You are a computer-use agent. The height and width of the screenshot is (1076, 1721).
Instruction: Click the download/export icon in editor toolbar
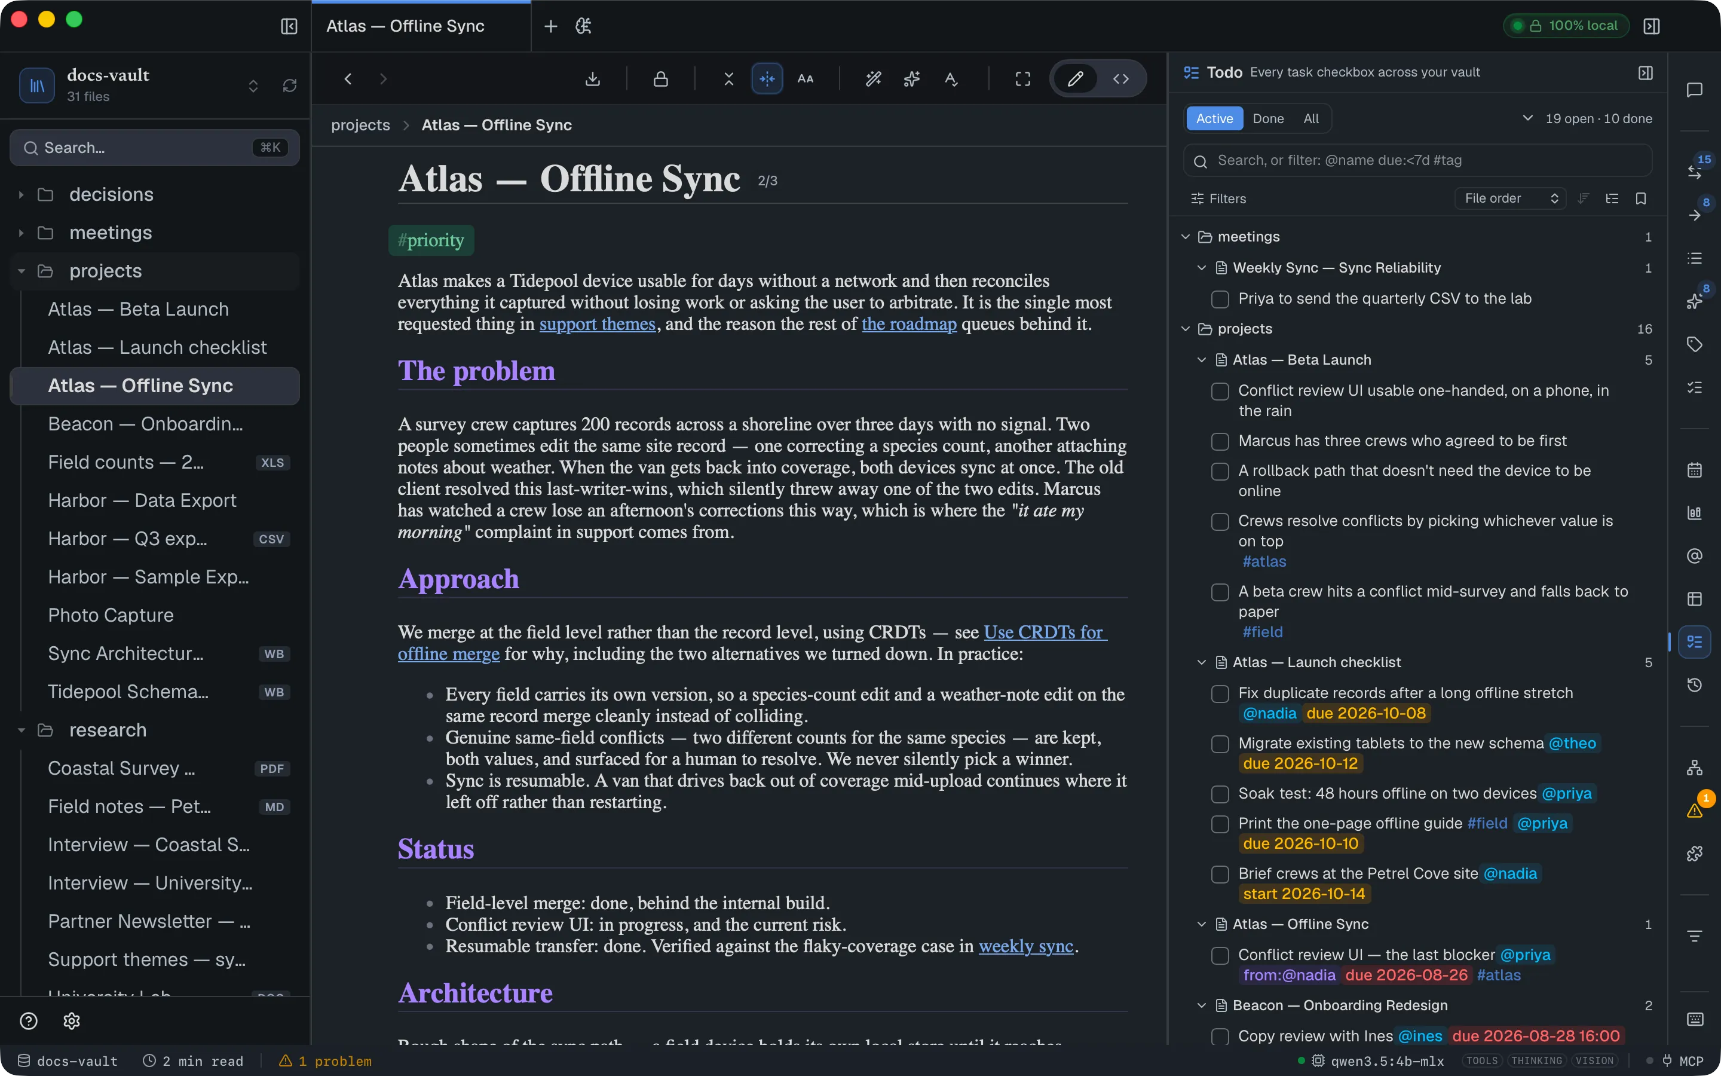click(592, 78)
